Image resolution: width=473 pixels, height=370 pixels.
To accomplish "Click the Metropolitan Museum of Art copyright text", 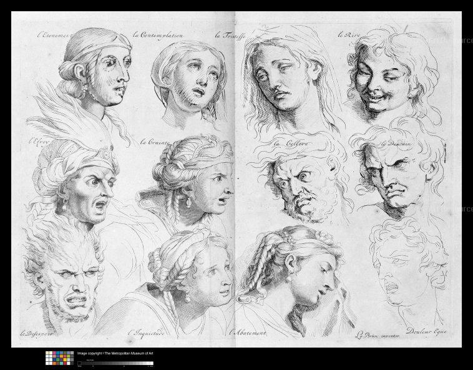I will click(115, 353).
